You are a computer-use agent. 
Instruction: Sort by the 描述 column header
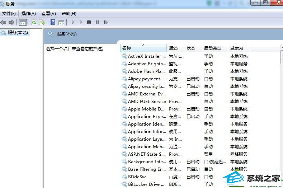tap(175, 48)
